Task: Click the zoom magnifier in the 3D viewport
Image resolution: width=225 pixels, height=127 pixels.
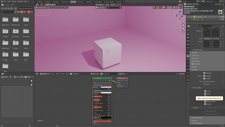Action: [x=183, y=22]
